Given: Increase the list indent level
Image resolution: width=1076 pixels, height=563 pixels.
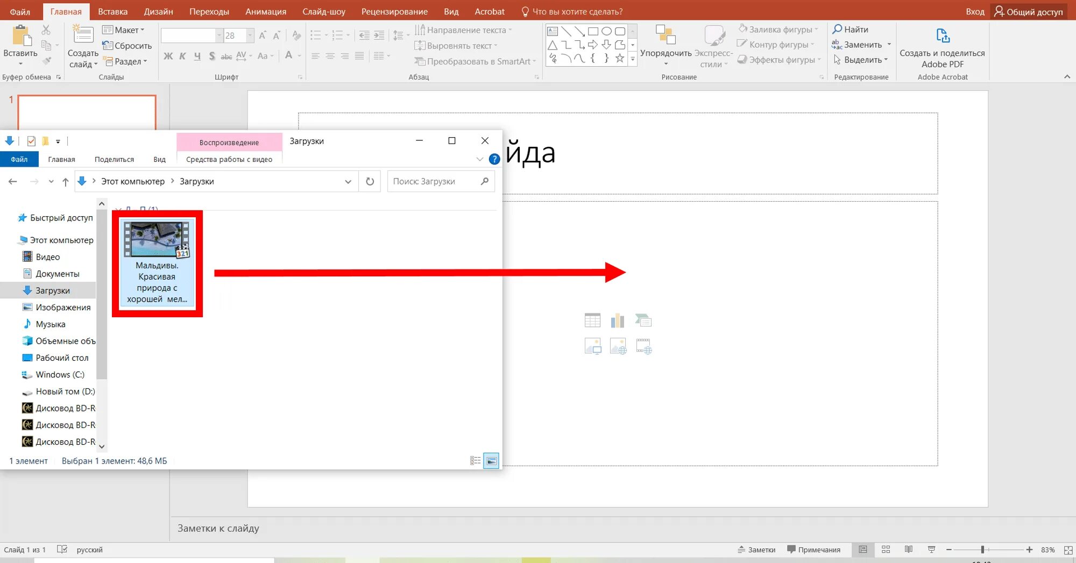Looking at the screenshot, I should point(379,35).
